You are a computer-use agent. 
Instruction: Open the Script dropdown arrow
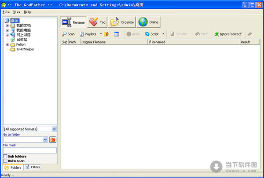pos(163,34)
